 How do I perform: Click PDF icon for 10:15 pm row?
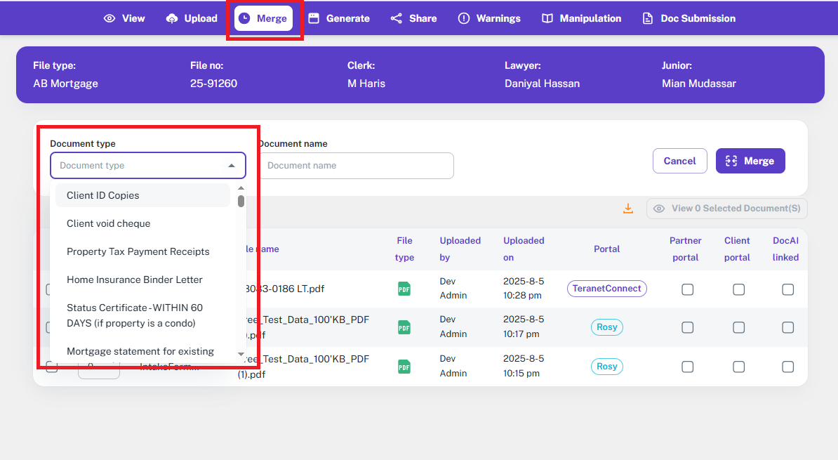tap(404, 367)
